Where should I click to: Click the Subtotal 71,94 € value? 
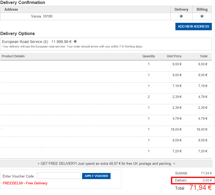(206, 173)
